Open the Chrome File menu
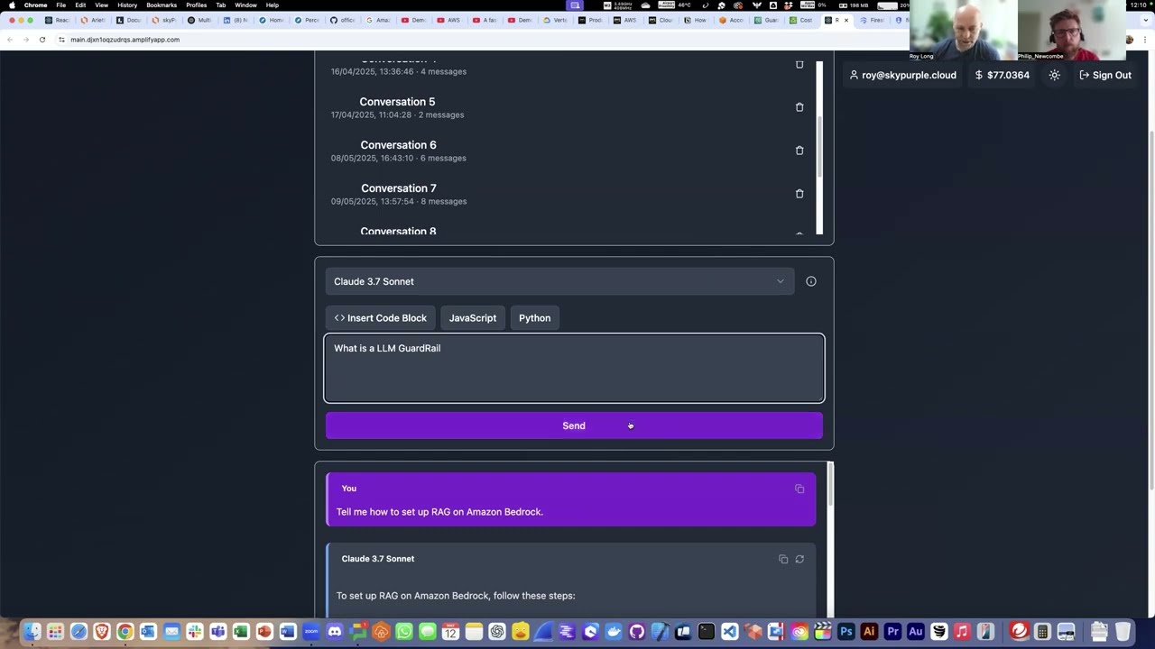 click(x=60, y=5)
